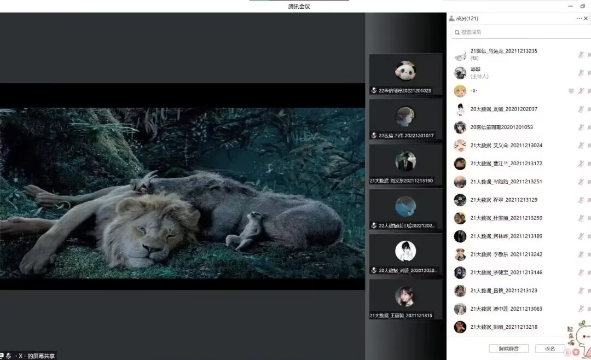
Task: Click member name ending 20211213235
Action: coord(503,51)
